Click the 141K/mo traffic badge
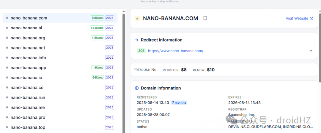321x133 pixels. point(97,18)
